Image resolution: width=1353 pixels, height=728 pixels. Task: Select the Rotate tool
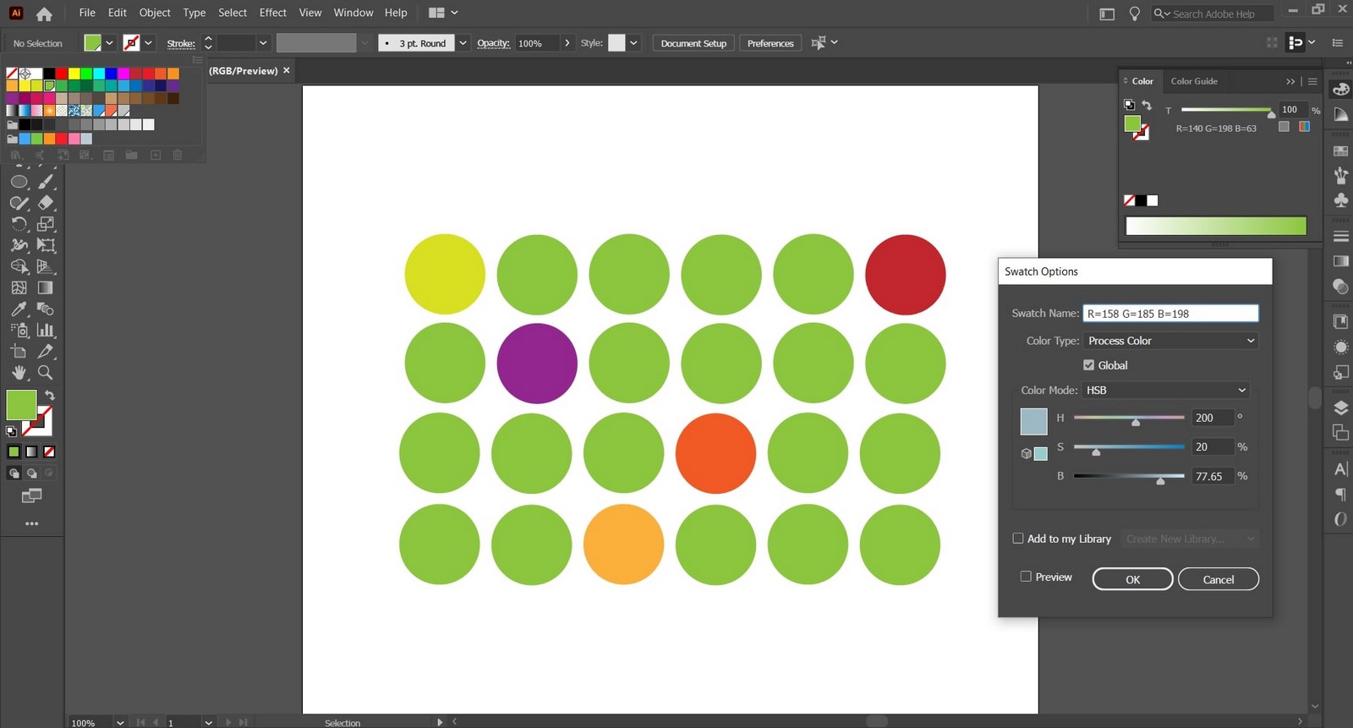point(19,224)
